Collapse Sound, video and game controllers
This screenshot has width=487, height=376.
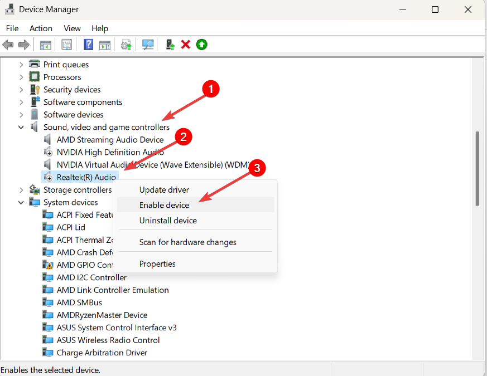pos(21,127)
